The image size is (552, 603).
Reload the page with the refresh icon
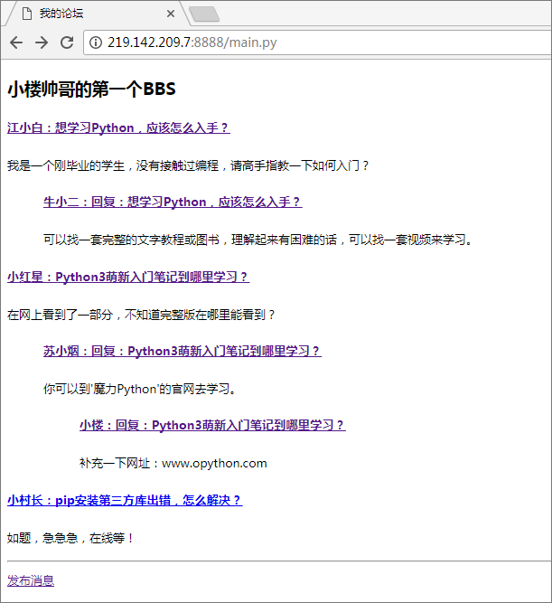tap(67, 42)
